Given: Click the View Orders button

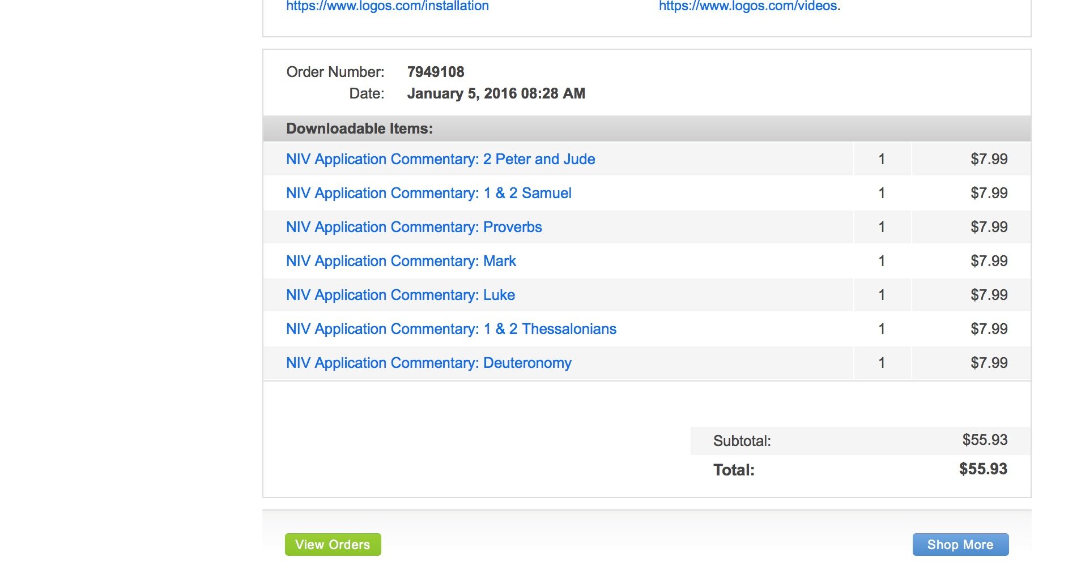Looking at the screenshot, I should (333, 544).
